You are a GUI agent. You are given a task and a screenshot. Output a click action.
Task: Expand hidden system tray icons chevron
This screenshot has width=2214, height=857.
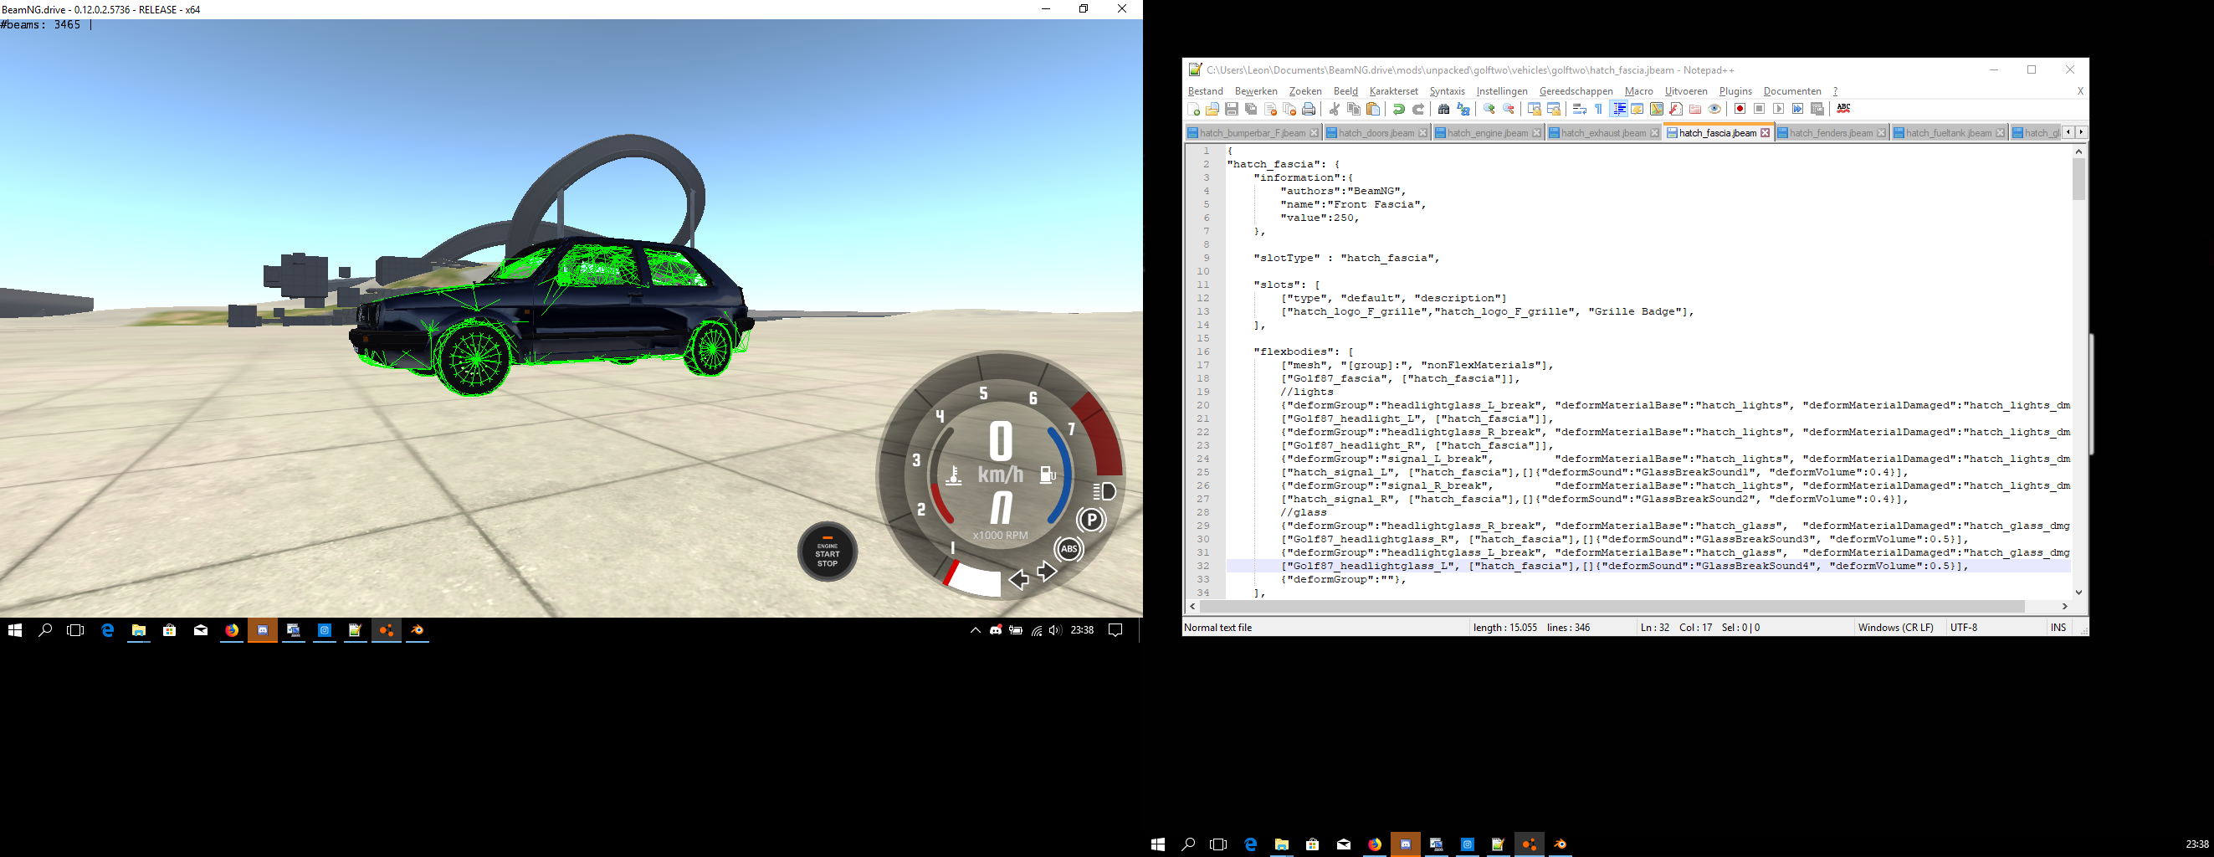[975, 630]
